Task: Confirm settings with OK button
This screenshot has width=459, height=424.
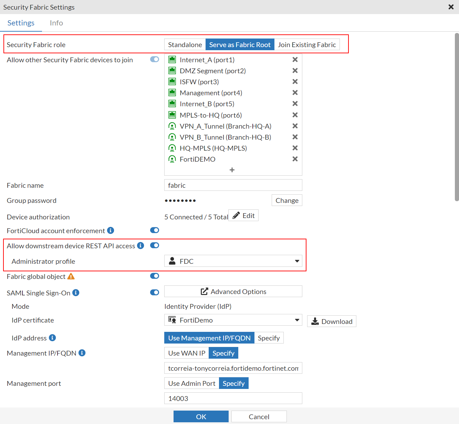Action: [x=201, y=417]
